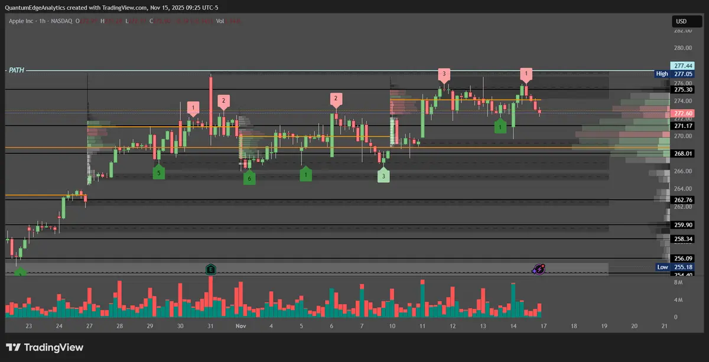Click the 280.00 price axis tick

(682, 48)
